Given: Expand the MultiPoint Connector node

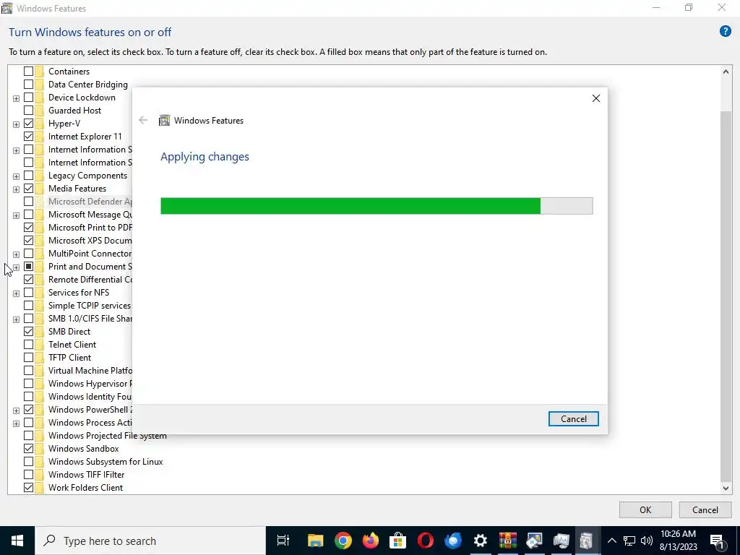Looking at the screenshot, I should pyautogui.click(x=16, y=254).
